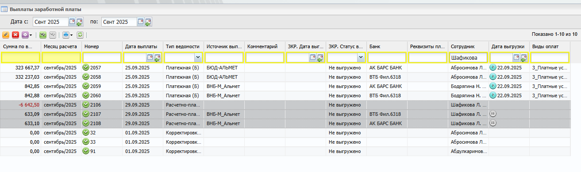Click green status icon of document 33
The image size is (581, 172).
[86, 142]
